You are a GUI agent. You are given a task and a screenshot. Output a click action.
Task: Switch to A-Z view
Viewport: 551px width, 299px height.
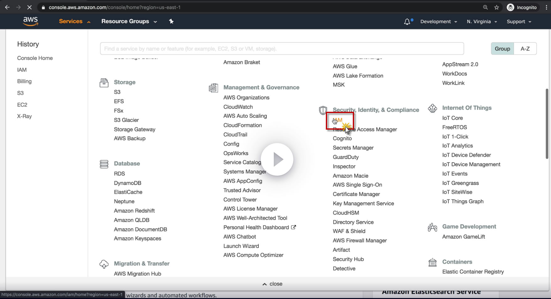pos(525,49)
